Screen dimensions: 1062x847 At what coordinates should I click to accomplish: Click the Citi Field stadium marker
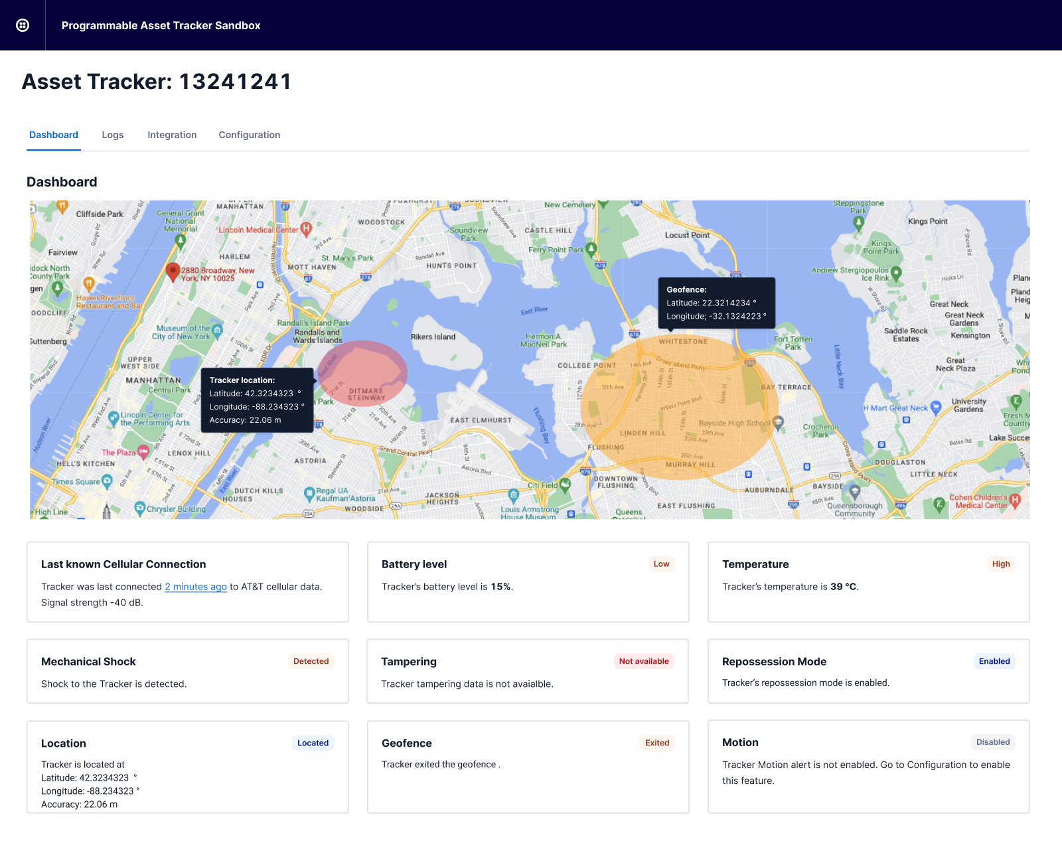[x=565, y=485]
